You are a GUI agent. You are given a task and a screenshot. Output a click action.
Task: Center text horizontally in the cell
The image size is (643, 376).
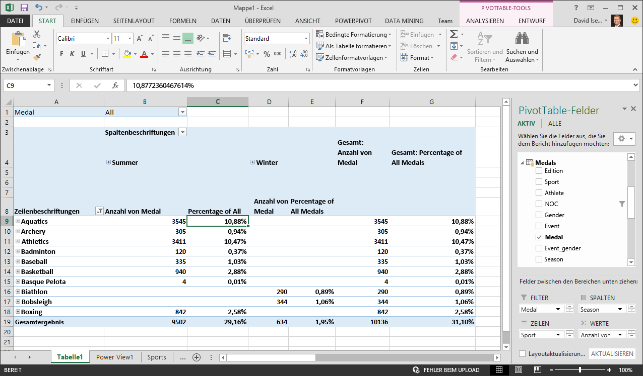177,54
